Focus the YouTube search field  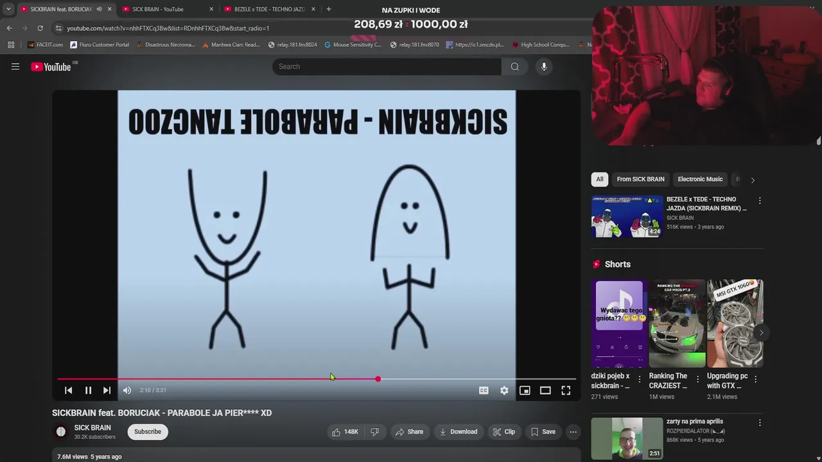point(387,67)
